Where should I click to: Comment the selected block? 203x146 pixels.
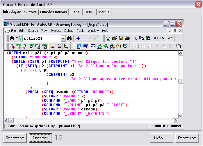pos(52,46)
